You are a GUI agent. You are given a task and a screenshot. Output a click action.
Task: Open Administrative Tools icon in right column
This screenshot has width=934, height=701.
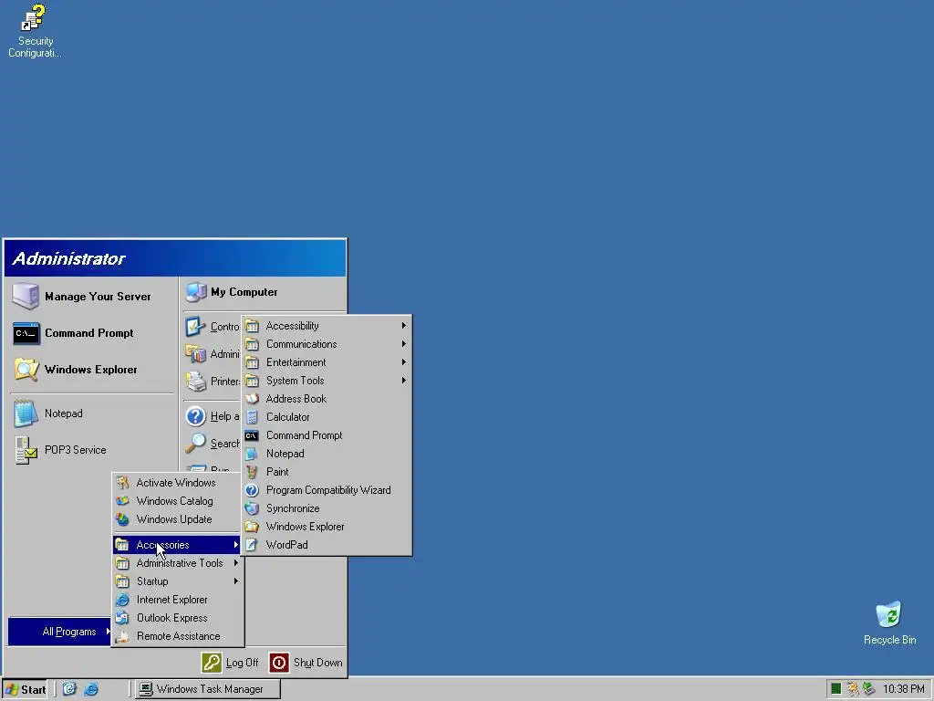coord(195,354)
